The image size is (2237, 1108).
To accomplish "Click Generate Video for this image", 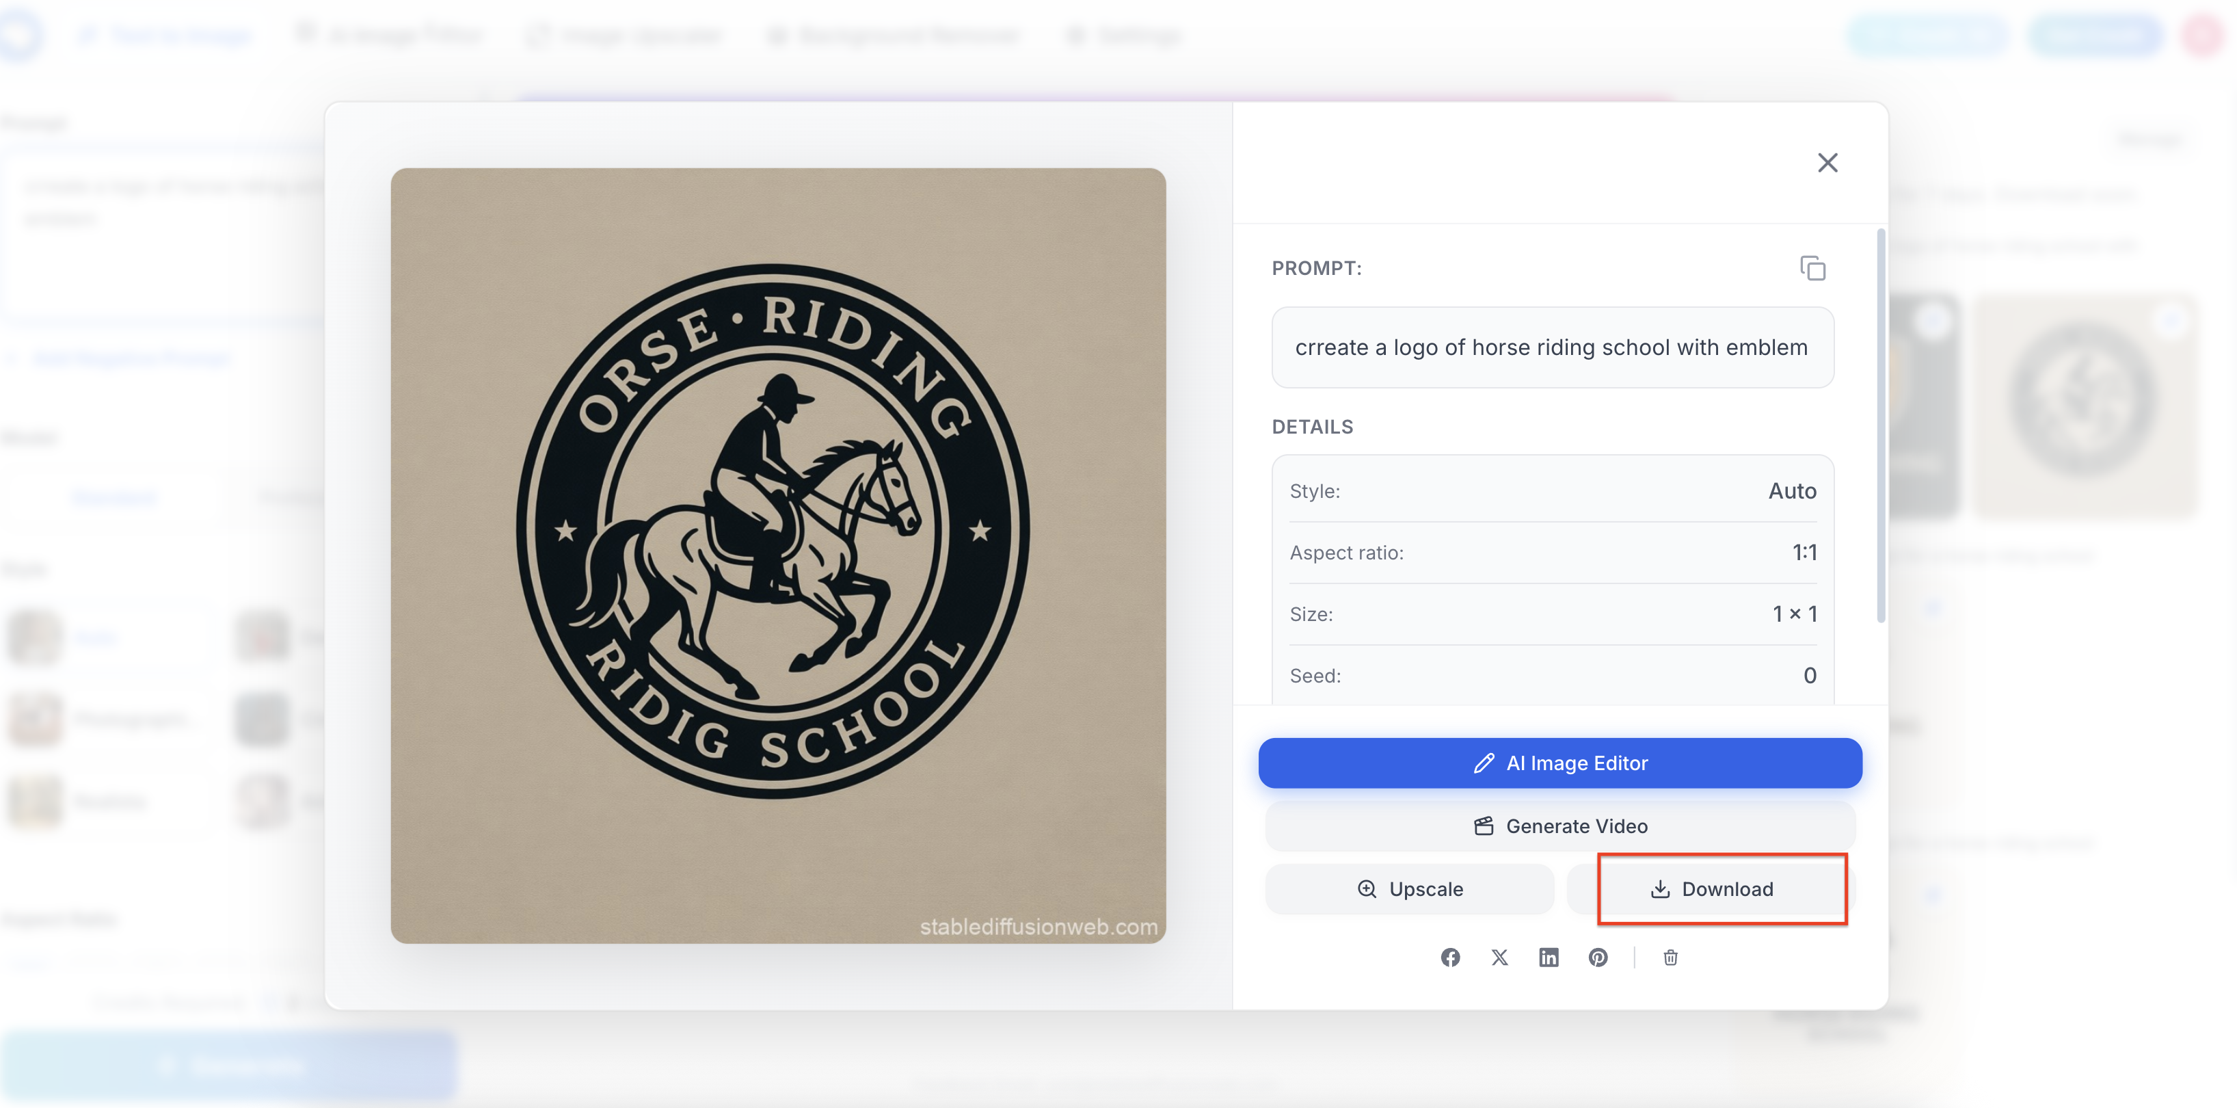I will point(1559,826).
